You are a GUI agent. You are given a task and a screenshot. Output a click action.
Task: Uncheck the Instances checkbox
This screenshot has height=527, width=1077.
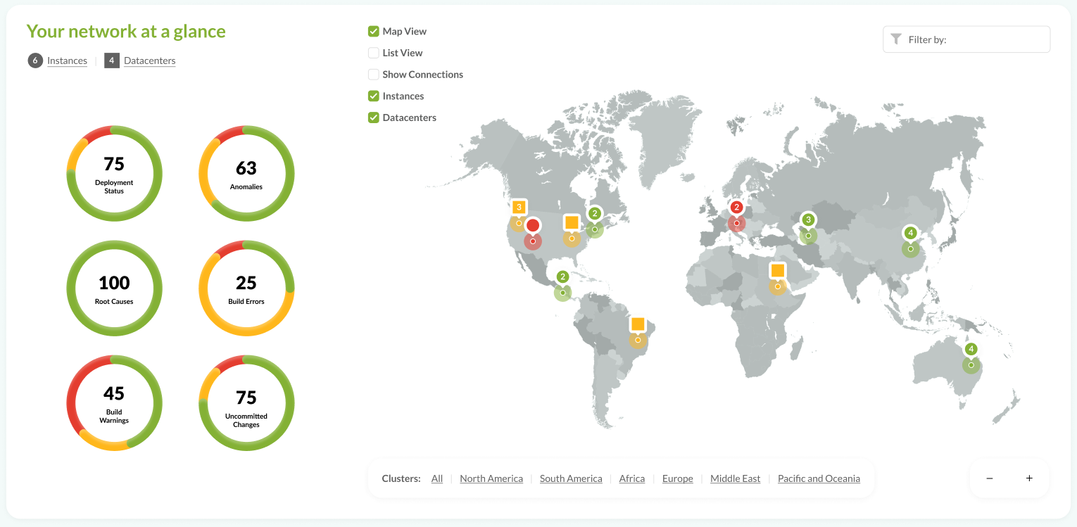[x=374, y=96]
